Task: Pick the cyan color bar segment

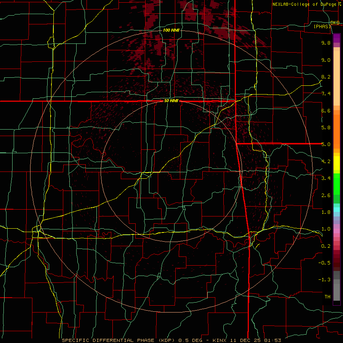Action: (337, 210)
